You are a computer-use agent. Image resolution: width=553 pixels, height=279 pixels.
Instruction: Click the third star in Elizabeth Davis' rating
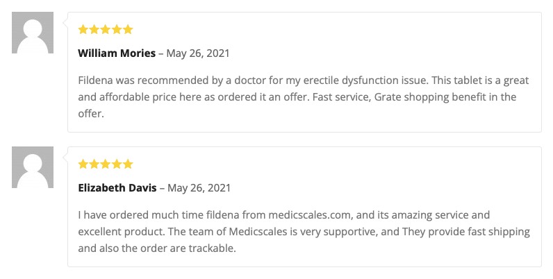point(106,164)
